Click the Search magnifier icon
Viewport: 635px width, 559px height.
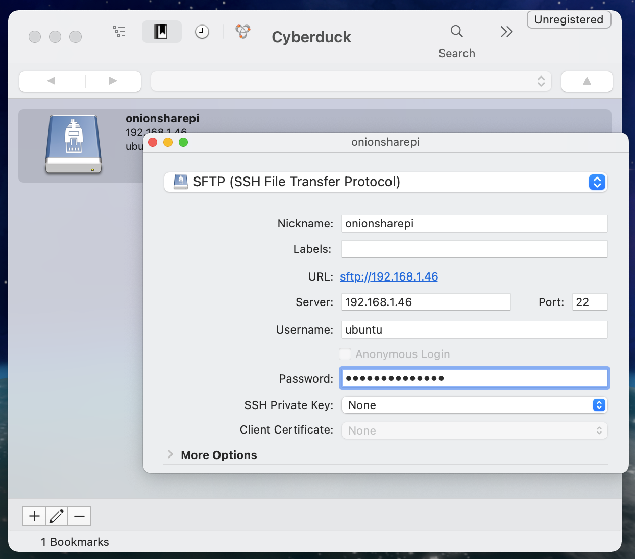(457, 32)
